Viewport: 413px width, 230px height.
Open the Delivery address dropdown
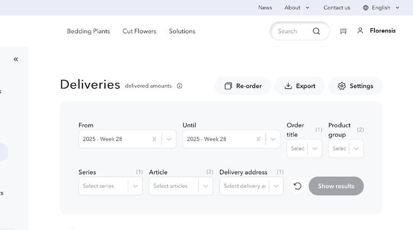tap(276, 186)
